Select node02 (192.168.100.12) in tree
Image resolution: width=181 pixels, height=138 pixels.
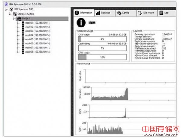37,27
